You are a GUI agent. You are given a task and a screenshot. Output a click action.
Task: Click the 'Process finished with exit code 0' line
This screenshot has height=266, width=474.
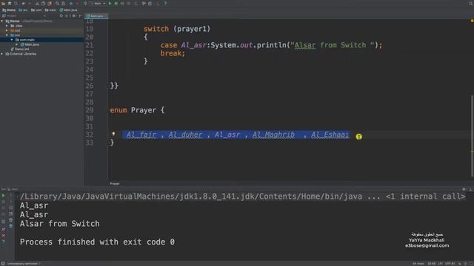[x=97, y=242]
